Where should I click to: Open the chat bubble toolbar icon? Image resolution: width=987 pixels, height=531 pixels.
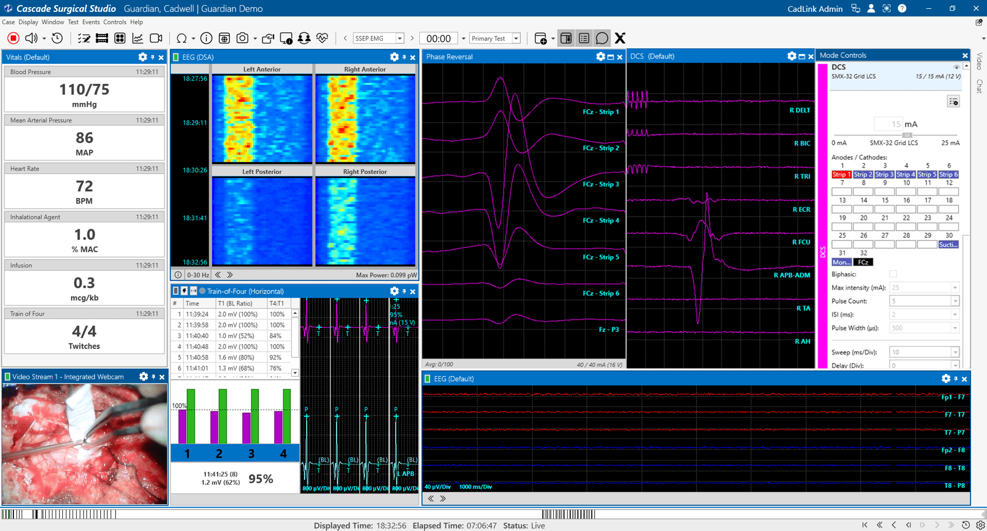pyautogui.click(x=601, y=38)
